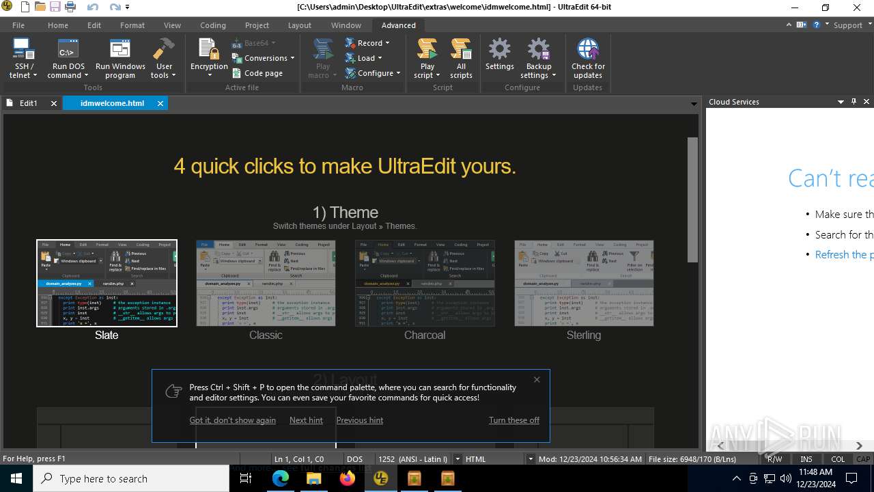This screenshot has width=874, height=492.
Task: Close the idmwelcome.html tab
Action: click(x=160, y=103)
